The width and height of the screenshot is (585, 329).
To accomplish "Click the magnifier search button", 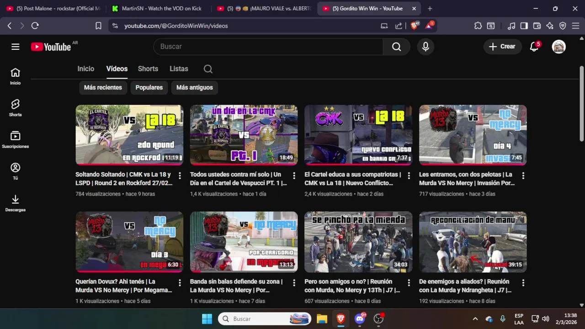I will (x=396, y=47).
